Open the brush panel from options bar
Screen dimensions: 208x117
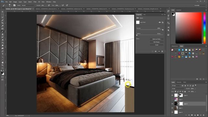point(14,5)
